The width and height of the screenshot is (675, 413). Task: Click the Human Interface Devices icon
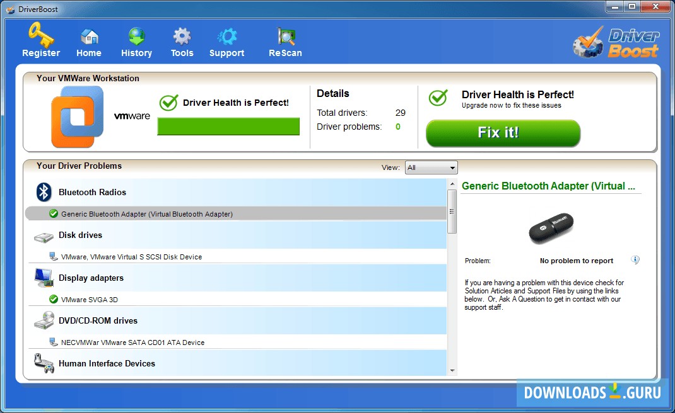tap(44, 363)
